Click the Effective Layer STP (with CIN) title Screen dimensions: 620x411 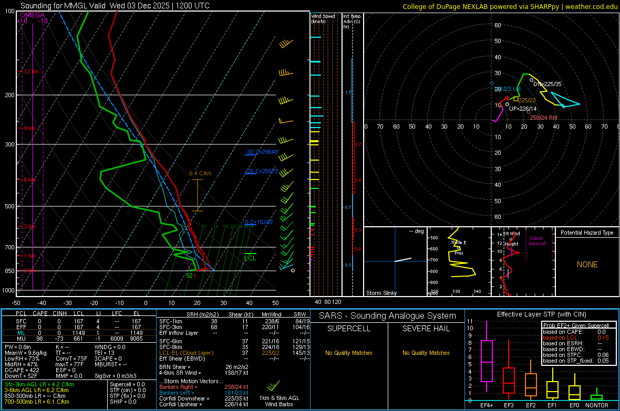point(541,314)
